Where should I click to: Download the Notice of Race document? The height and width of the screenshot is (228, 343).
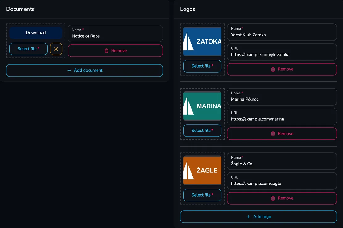(x=36, y=33)
